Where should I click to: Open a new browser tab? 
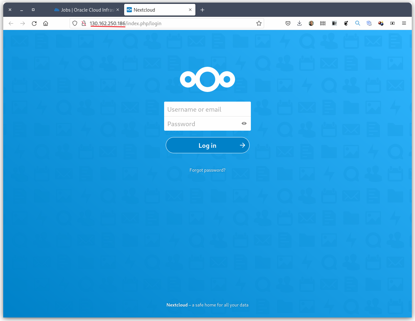point(202,10)
